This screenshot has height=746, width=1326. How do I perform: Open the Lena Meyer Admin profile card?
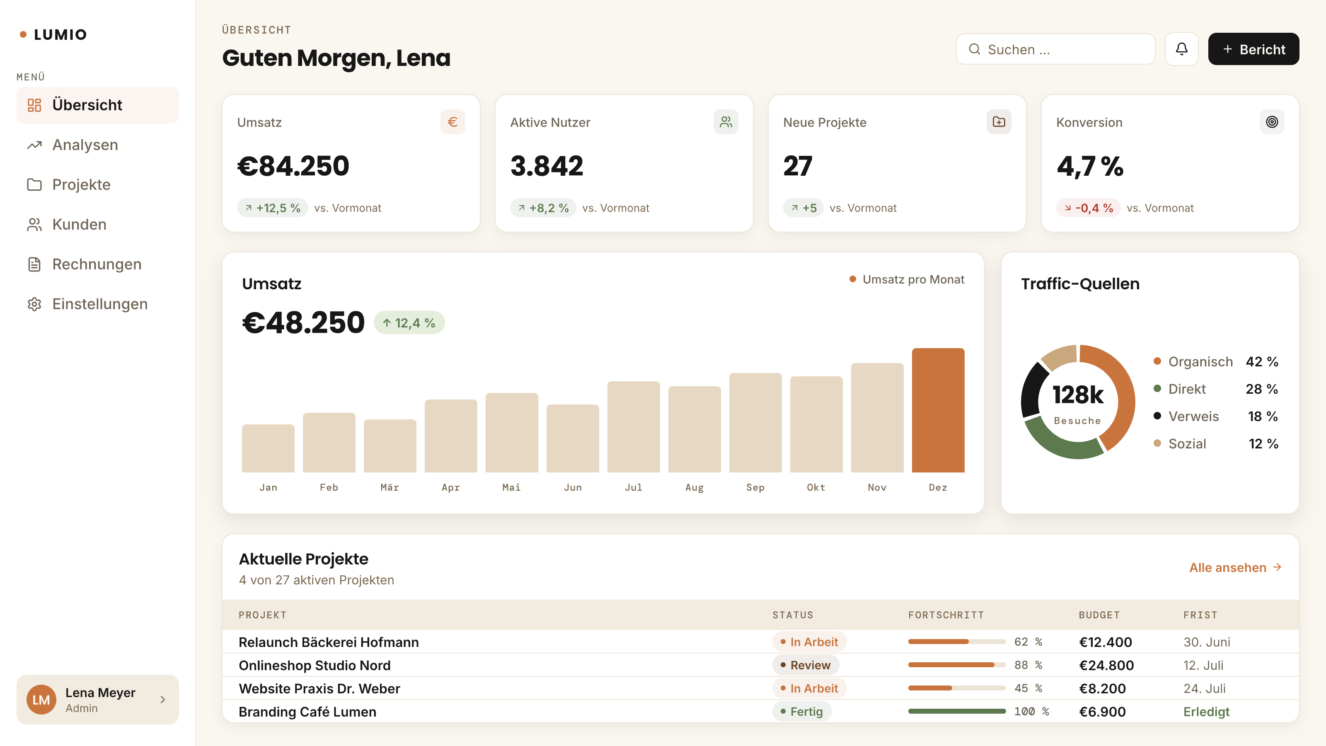[x=98, y=700]
